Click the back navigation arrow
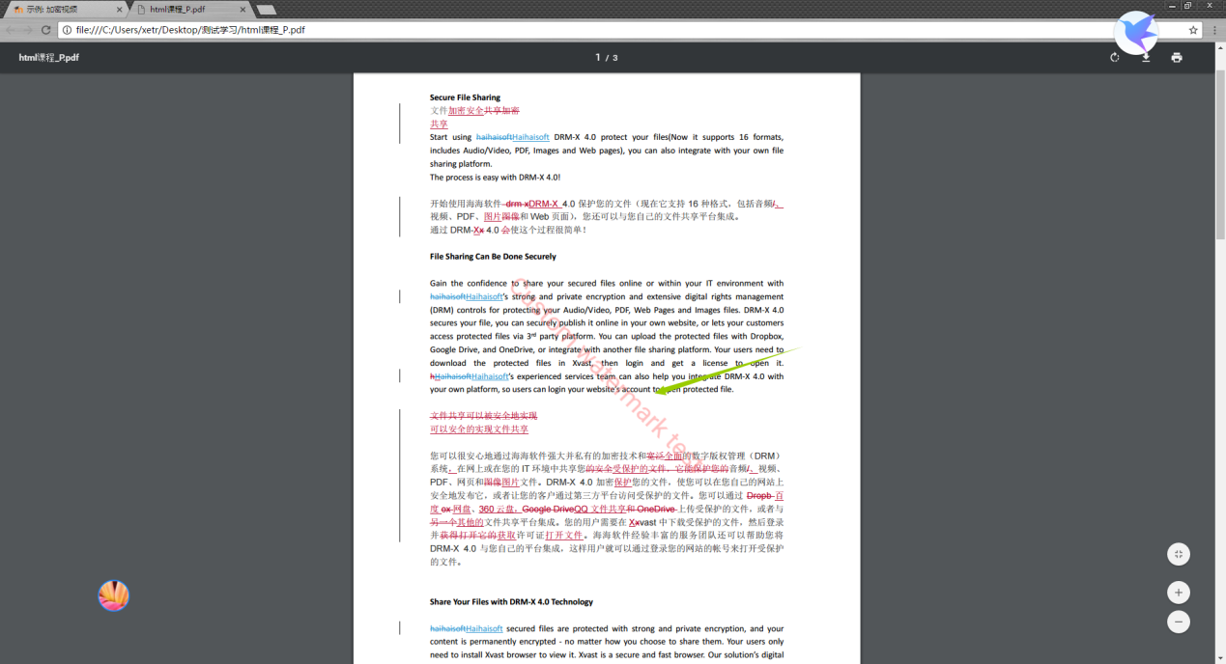This screenshot has height=664, width=1226. (x=10, y=30)
